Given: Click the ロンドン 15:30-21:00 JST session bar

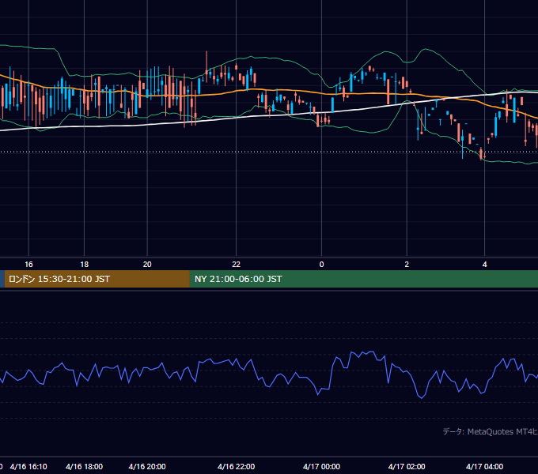Looking at the screenshot, I should [97, 279].
